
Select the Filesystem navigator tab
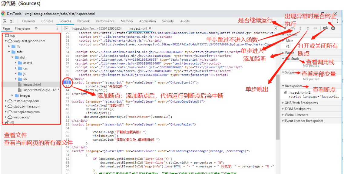click(x=22, y=28)
